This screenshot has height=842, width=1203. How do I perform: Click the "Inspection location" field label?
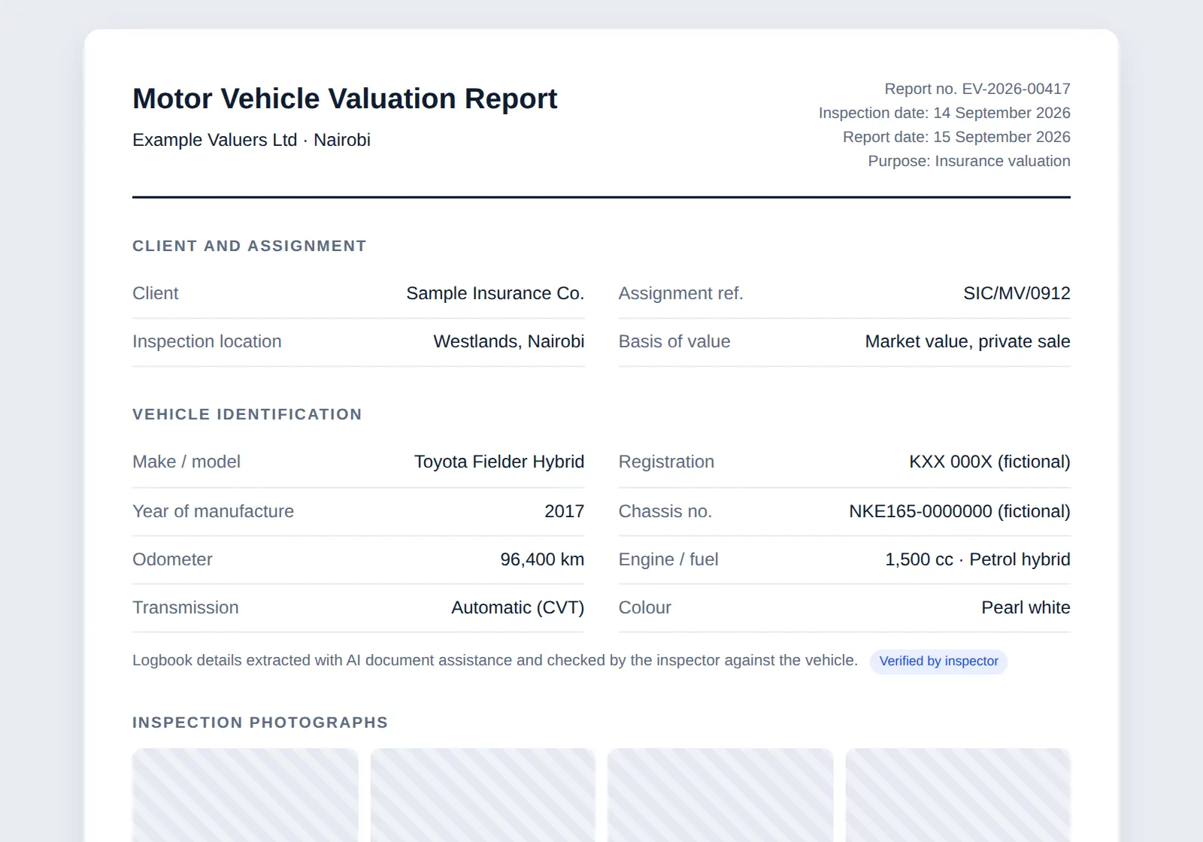(x=207, y=341)
